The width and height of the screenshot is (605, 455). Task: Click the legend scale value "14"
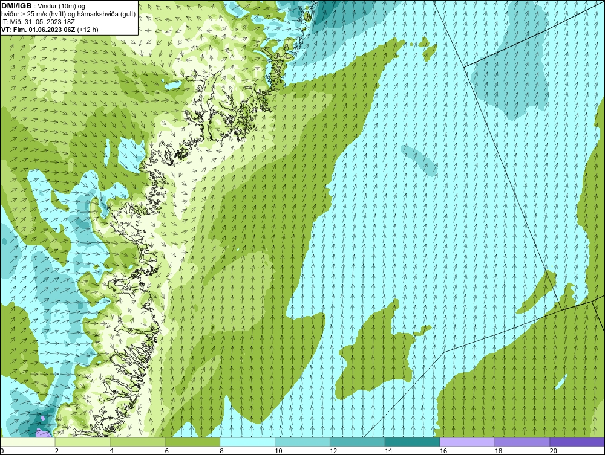(x=388, y=451)
